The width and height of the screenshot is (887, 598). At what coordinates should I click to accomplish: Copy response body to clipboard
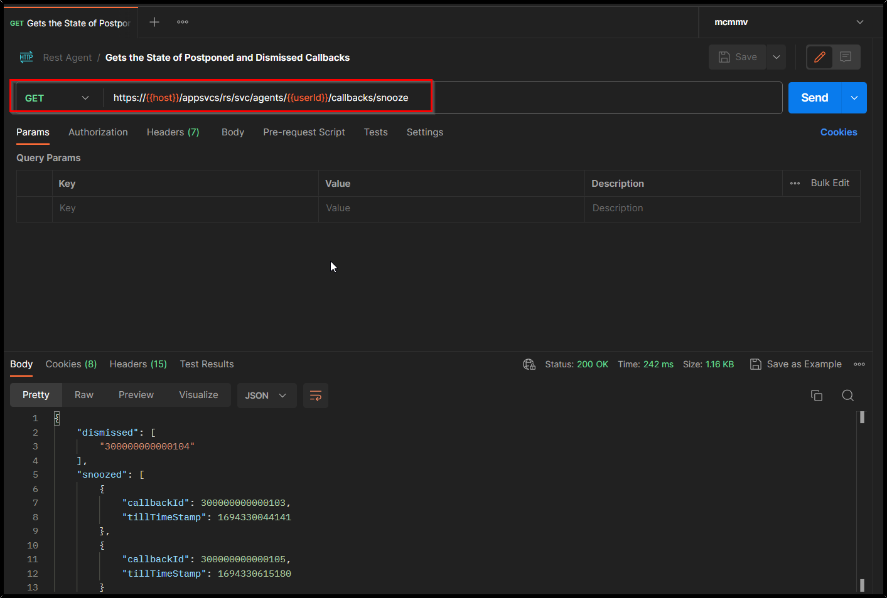[x=817, y=396]
